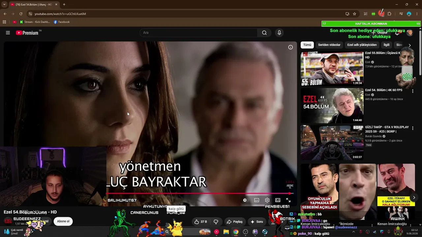
Task: Open the tab search dropdown
Action: (x=4, y=5)
